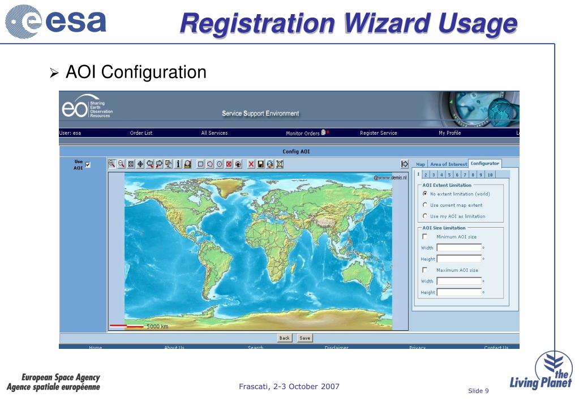Open the All Services menu
Viewport: 579px width, 401px height.
point(214,133)
